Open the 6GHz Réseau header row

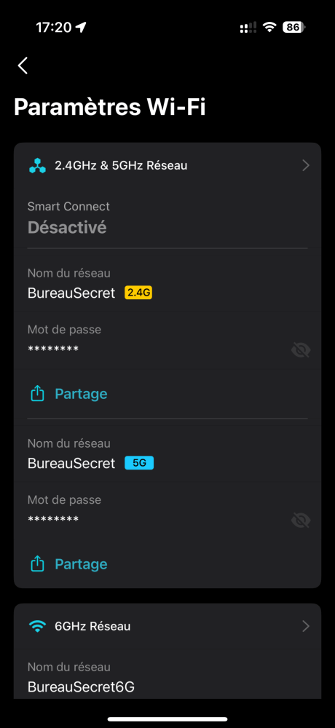click(167, 626)
